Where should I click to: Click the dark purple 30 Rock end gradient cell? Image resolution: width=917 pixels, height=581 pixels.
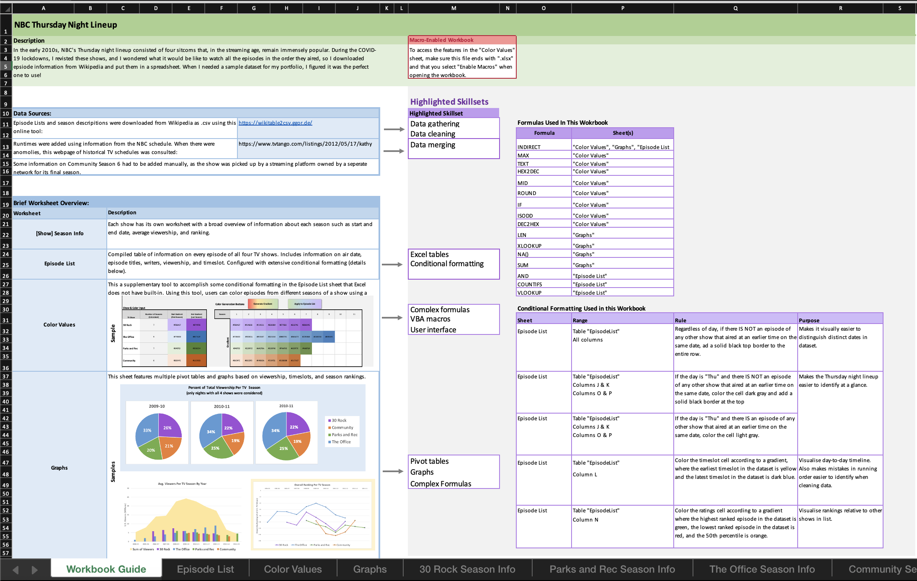pos(196,325)
